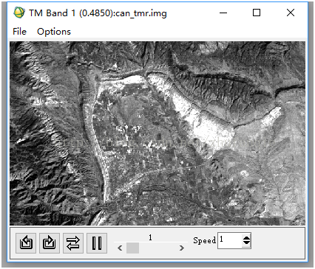Pause the animation with the pause button

(97, 243)
